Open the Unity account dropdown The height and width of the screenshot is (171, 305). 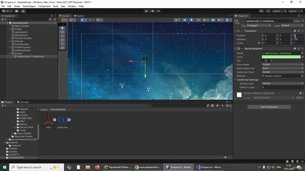tap(7, 11)
